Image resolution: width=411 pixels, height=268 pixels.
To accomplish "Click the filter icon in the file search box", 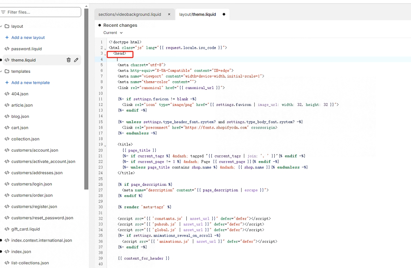I will 3,12.
